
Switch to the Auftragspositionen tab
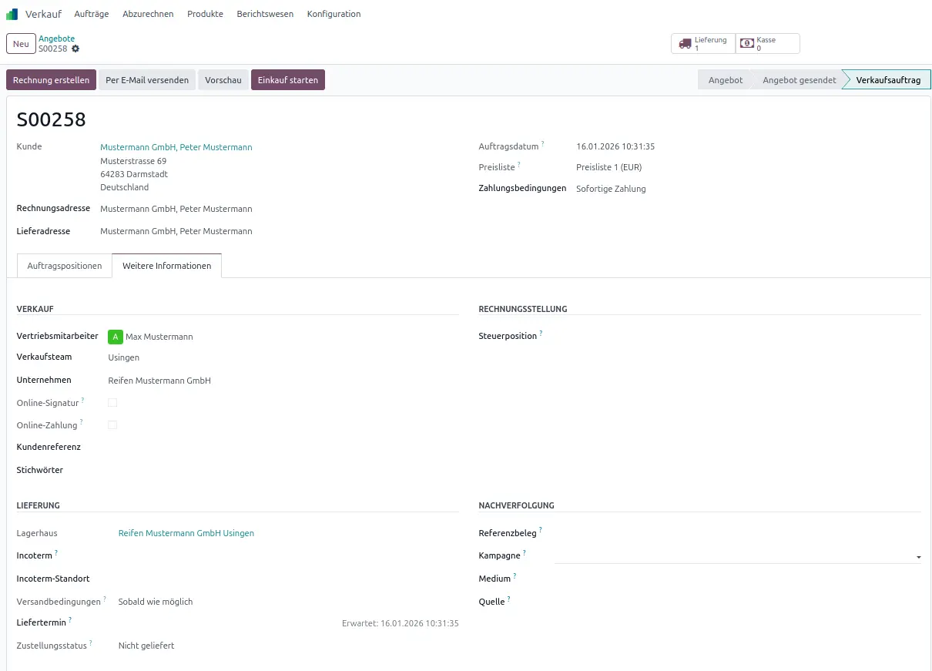tap(65, 266)
